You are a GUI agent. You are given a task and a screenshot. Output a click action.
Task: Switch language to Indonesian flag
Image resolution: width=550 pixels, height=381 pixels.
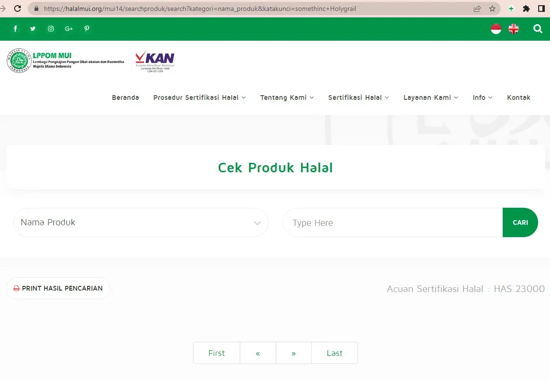(496, 29)
